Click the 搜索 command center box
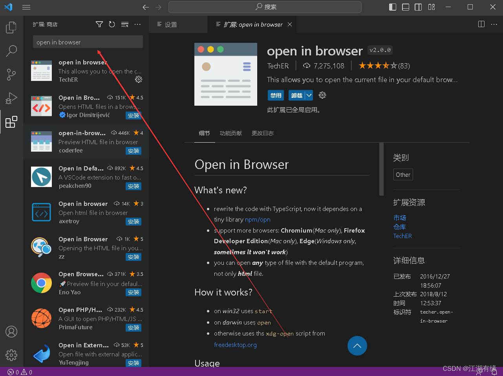Viewport: 503px width, 376px height. point(265,7)
